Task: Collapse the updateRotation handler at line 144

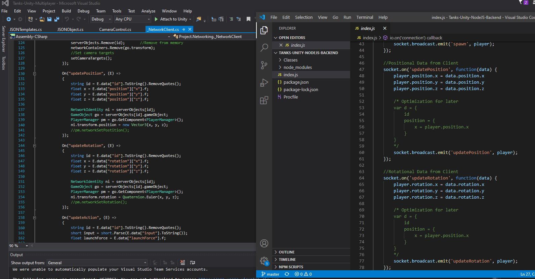Action: (34, 146)
